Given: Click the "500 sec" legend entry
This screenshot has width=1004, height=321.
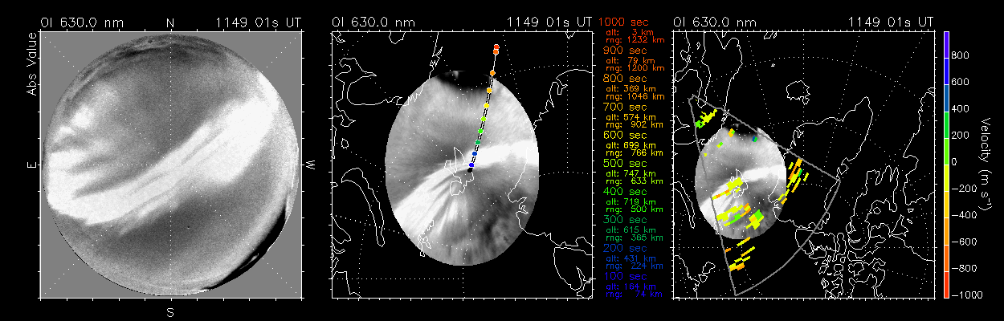Looking at the screenshot, I should point(625,164).
